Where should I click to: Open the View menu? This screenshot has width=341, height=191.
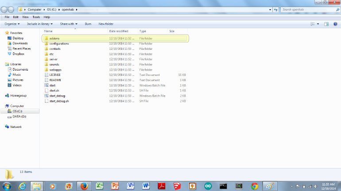25,17
